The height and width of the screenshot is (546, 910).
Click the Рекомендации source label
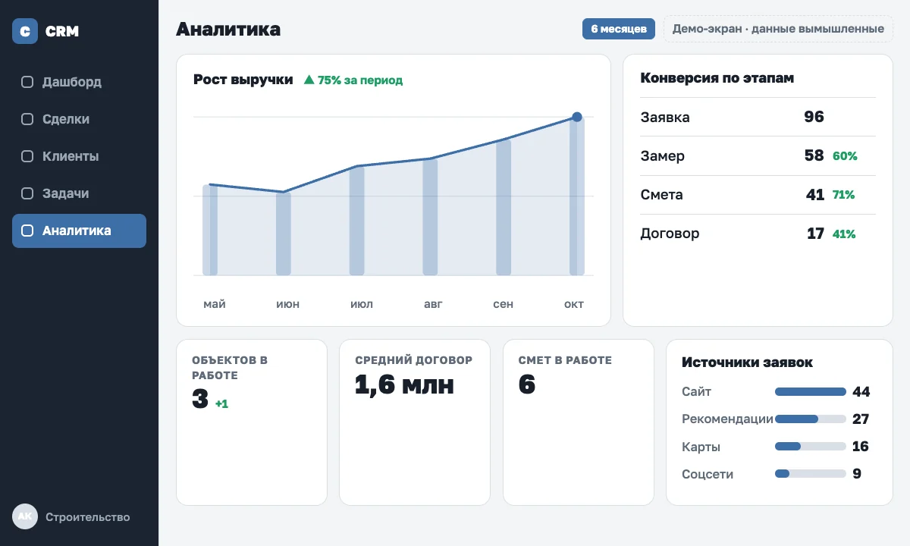click(727, 419)
